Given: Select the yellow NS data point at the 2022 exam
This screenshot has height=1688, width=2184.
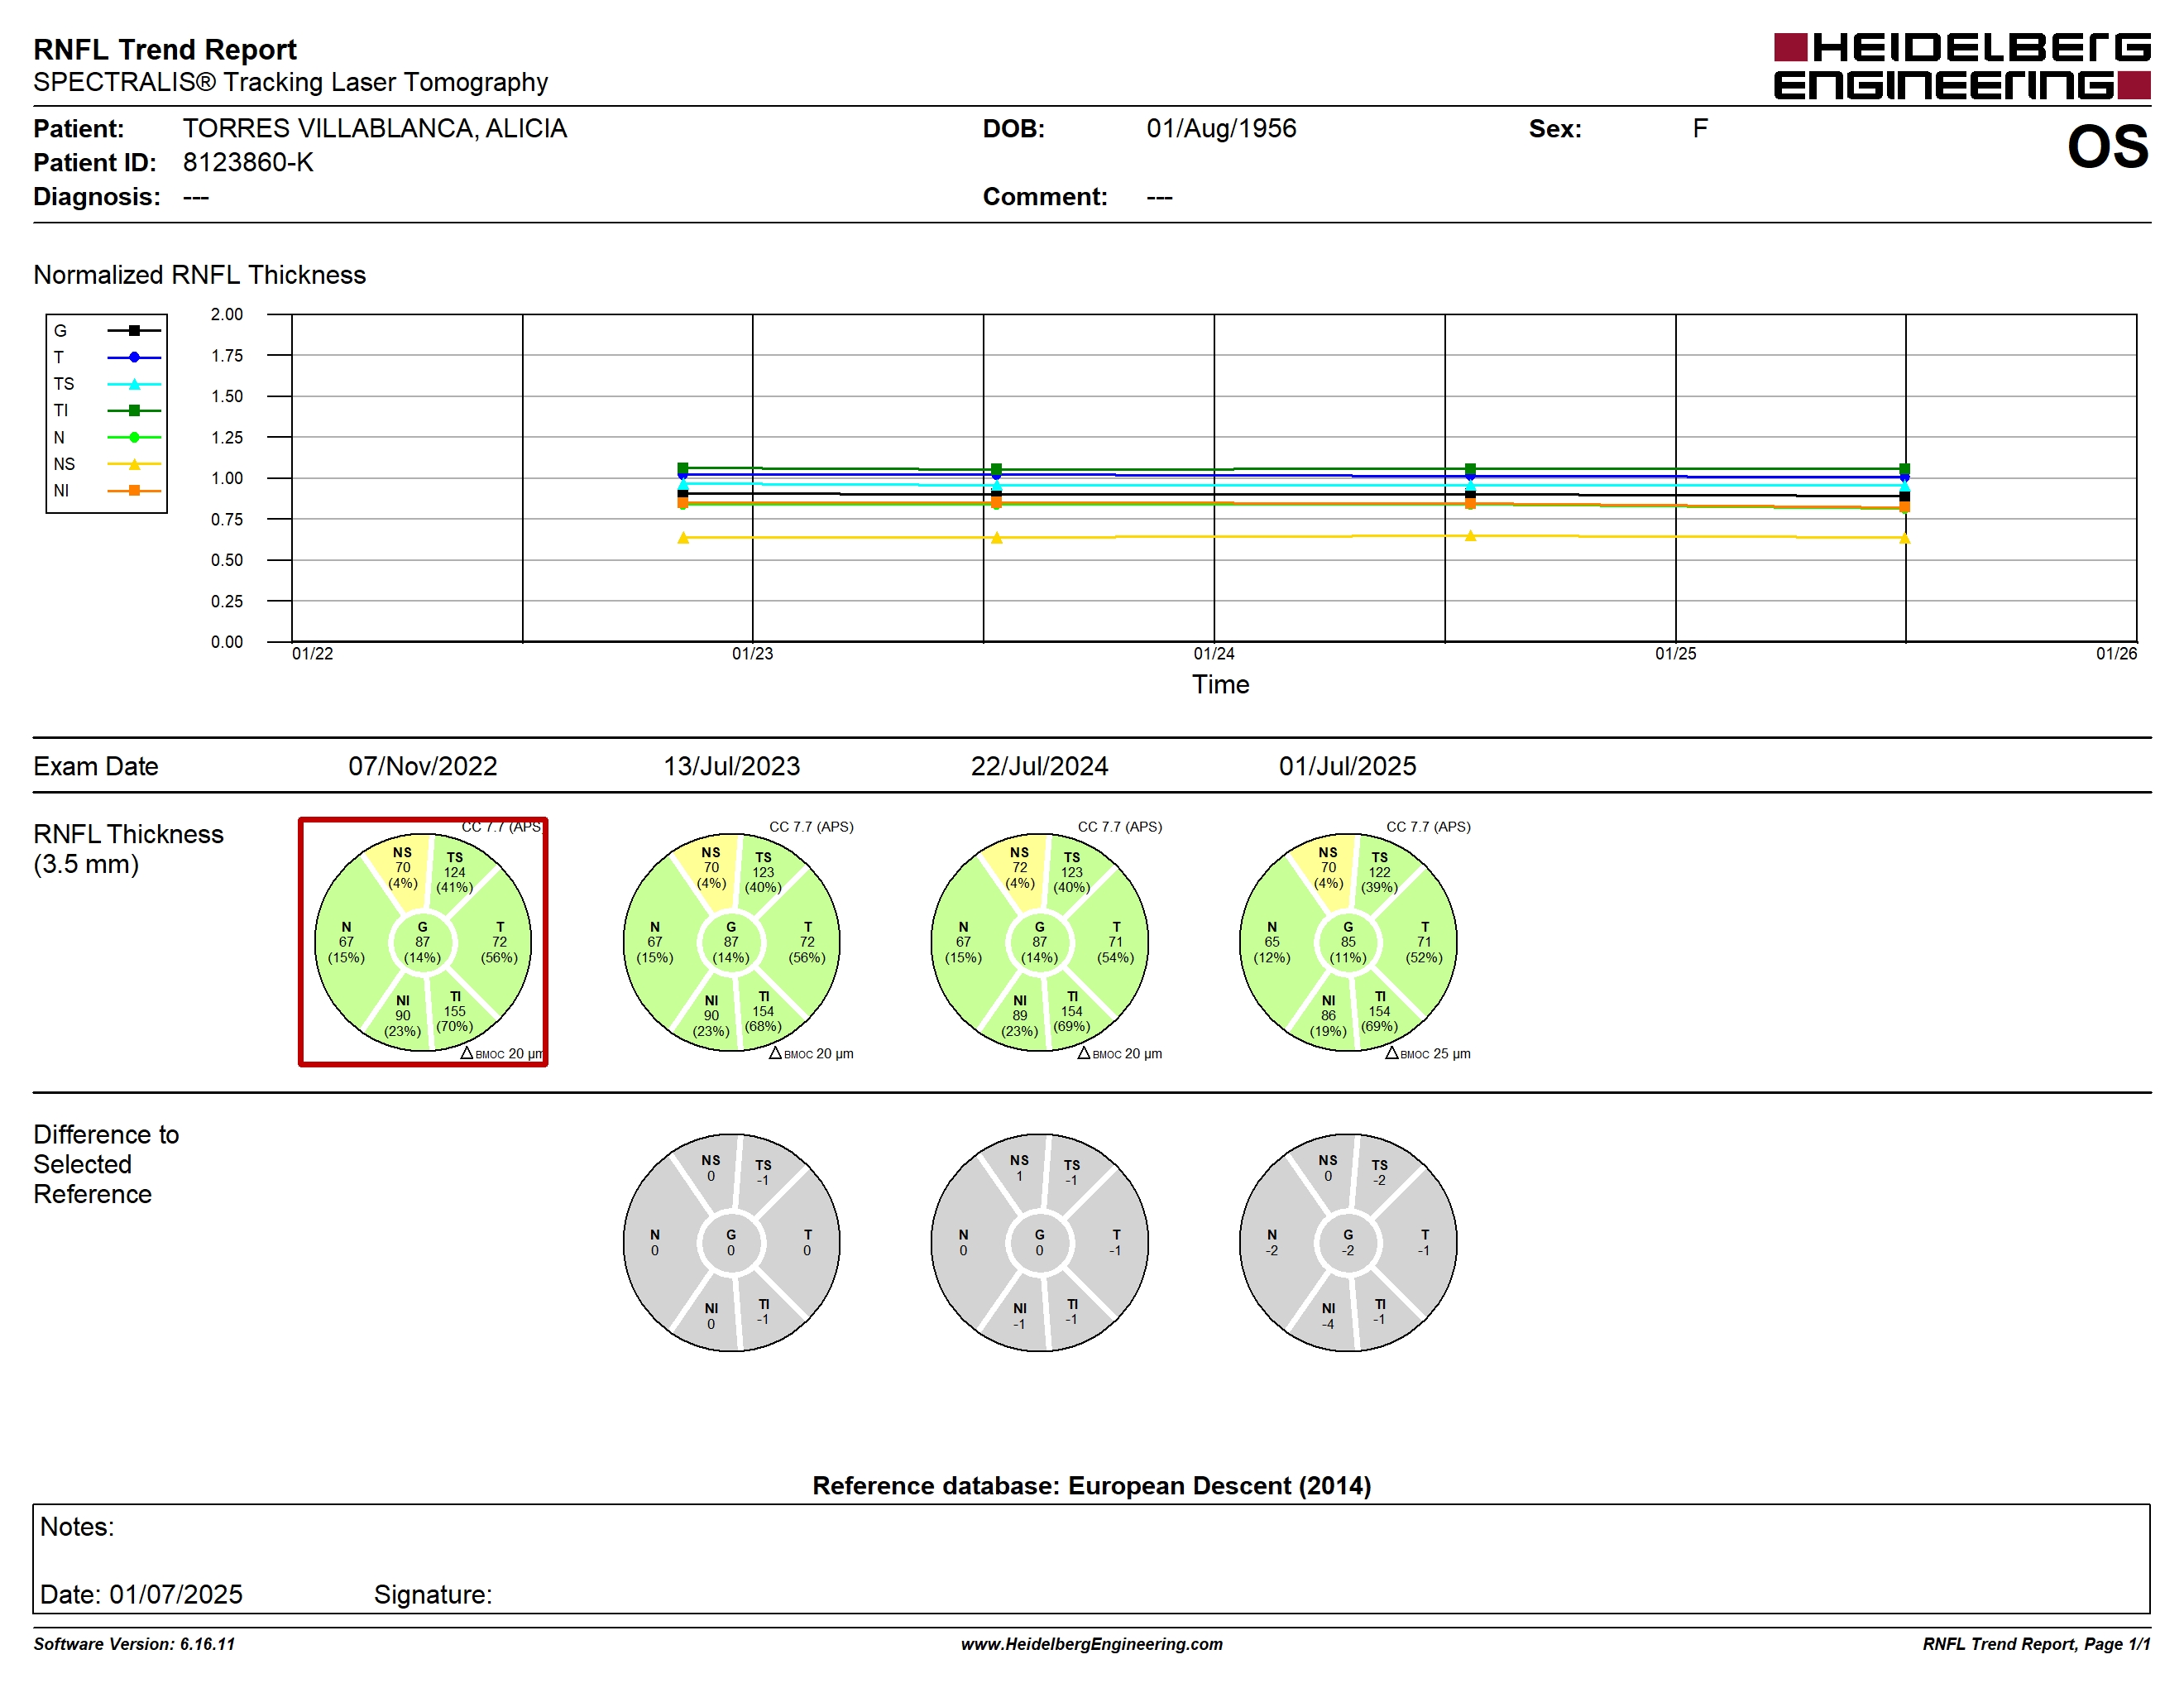Looking at the screenshot, I should tap(683, 538).
